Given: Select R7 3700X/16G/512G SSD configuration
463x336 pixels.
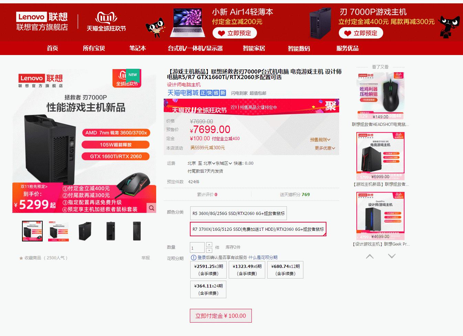Looking at the screenshot, I should 258,229.
